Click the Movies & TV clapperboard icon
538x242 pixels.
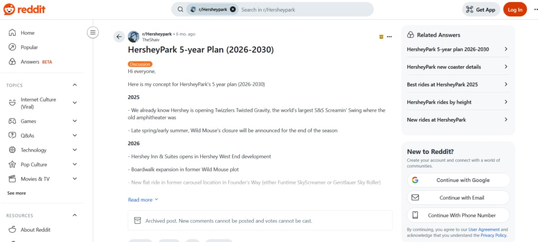pyautogui.click(x=12, y=179)
